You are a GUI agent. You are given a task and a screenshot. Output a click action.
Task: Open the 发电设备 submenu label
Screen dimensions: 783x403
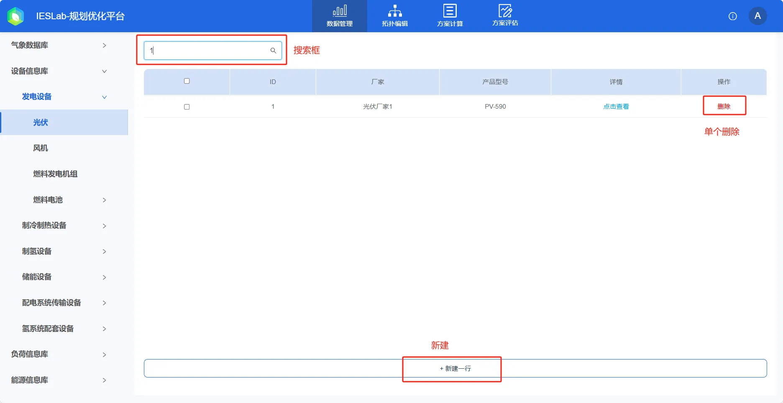click(37, 97)
